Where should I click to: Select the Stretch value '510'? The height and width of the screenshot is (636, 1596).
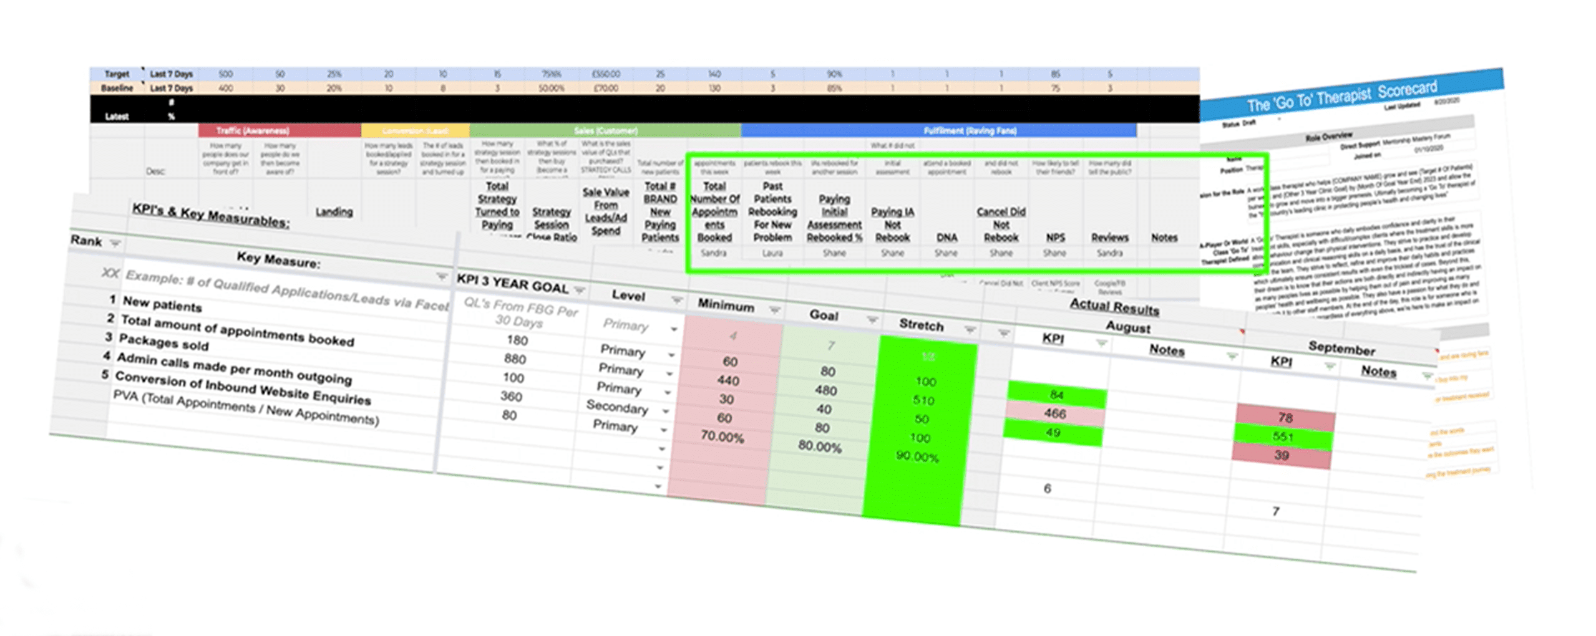point(923,400)
